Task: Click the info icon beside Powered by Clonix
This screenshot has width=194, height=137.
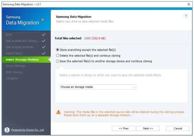Action: (7, 130)
